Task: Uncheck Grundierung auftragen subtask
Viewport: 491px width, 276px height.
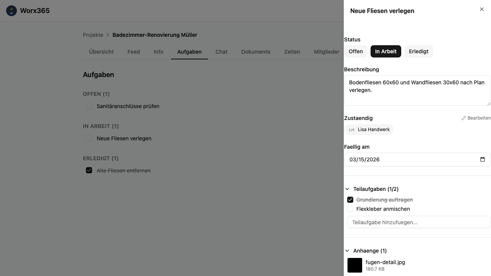Action: click(x=350, y=200)
